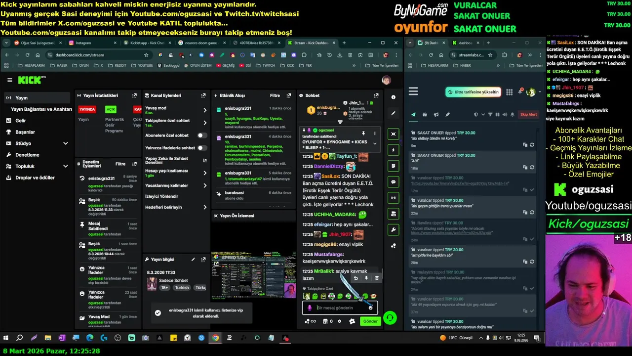The height and width of the screenshot is (356, 632).
Task: Pop out the Kanal Eylemleri panel
Action: [x=203, y=95]
